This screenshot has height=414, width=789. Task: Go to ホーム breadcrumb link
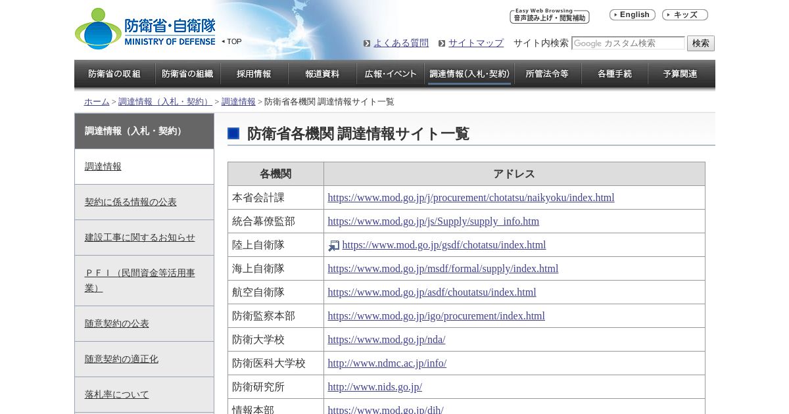click(97, 102)
